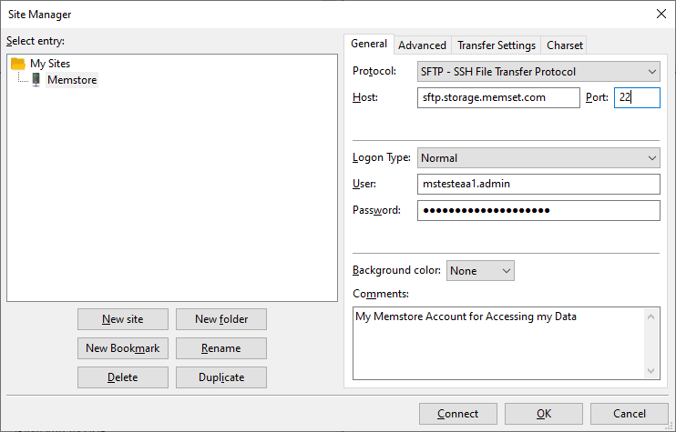Select the My Sites folder icon
Viewport: 676px width, 432px height.
[x=18, y=64]
